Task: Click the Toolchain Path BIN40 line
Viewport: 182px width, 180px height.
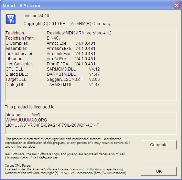Action: (x=32, y=38)
